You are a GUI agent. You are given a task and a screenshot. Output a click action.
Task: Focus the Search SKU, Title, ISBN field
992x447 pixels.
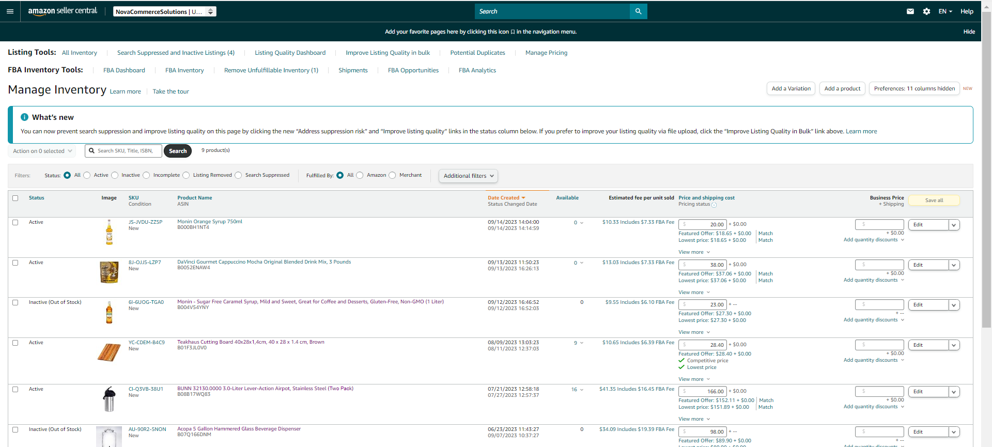123,151
